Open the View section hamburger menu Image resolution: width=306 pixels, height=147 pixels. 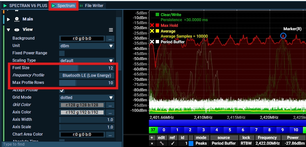(111, 30)
